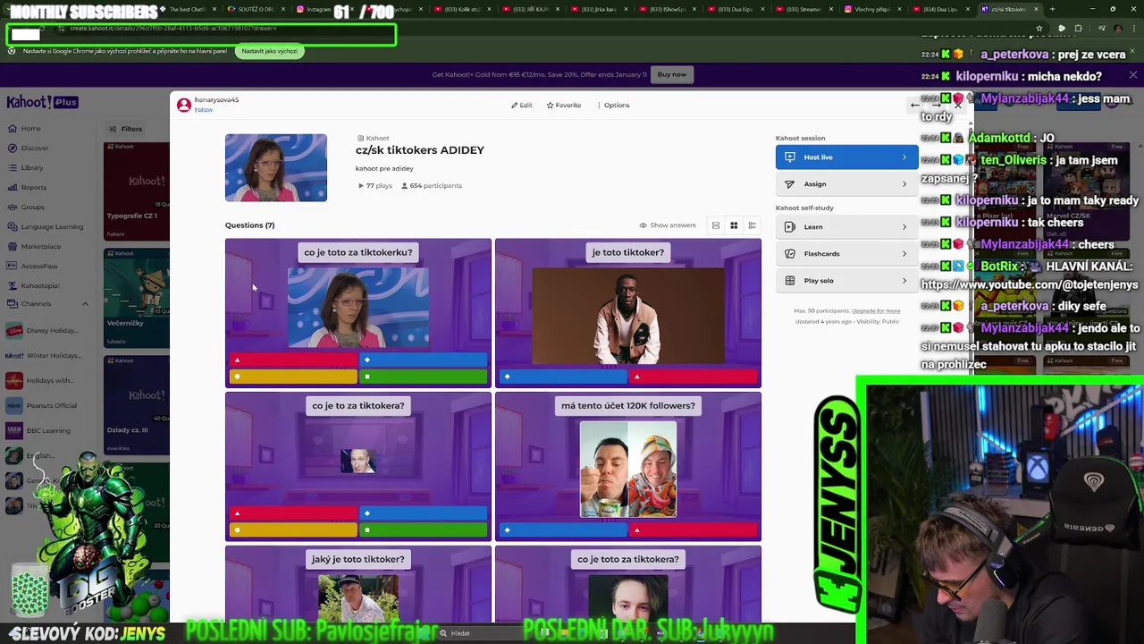This screenshot has height=644, width=1144.
Task: Open the Typografie CZ 1 card behind the drawer
Action: 137,192
